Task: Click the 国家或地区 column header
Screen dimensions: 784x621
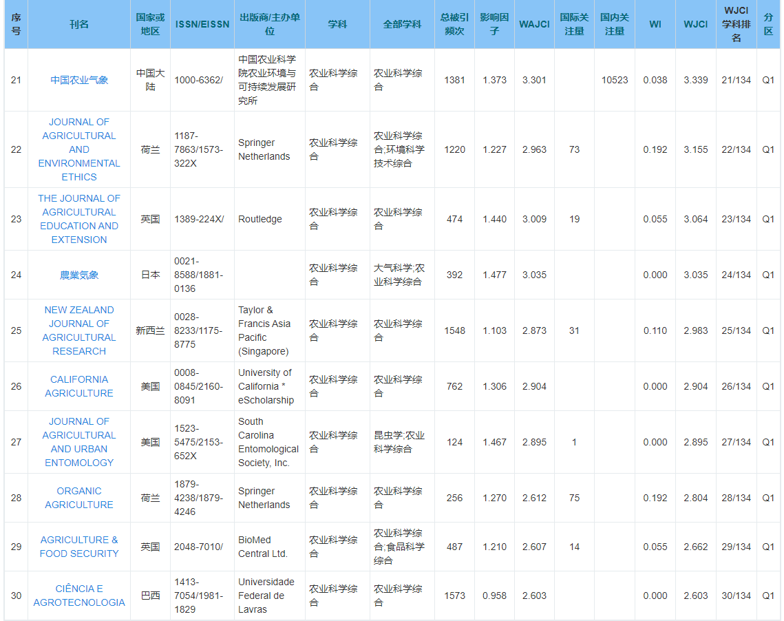Action: pyautogui.click(x=150, y=24)
